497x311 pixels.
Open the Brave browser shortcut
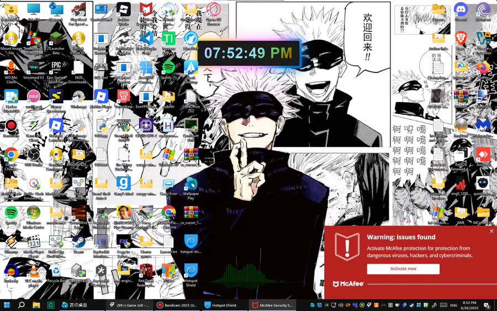click(461, 40)
